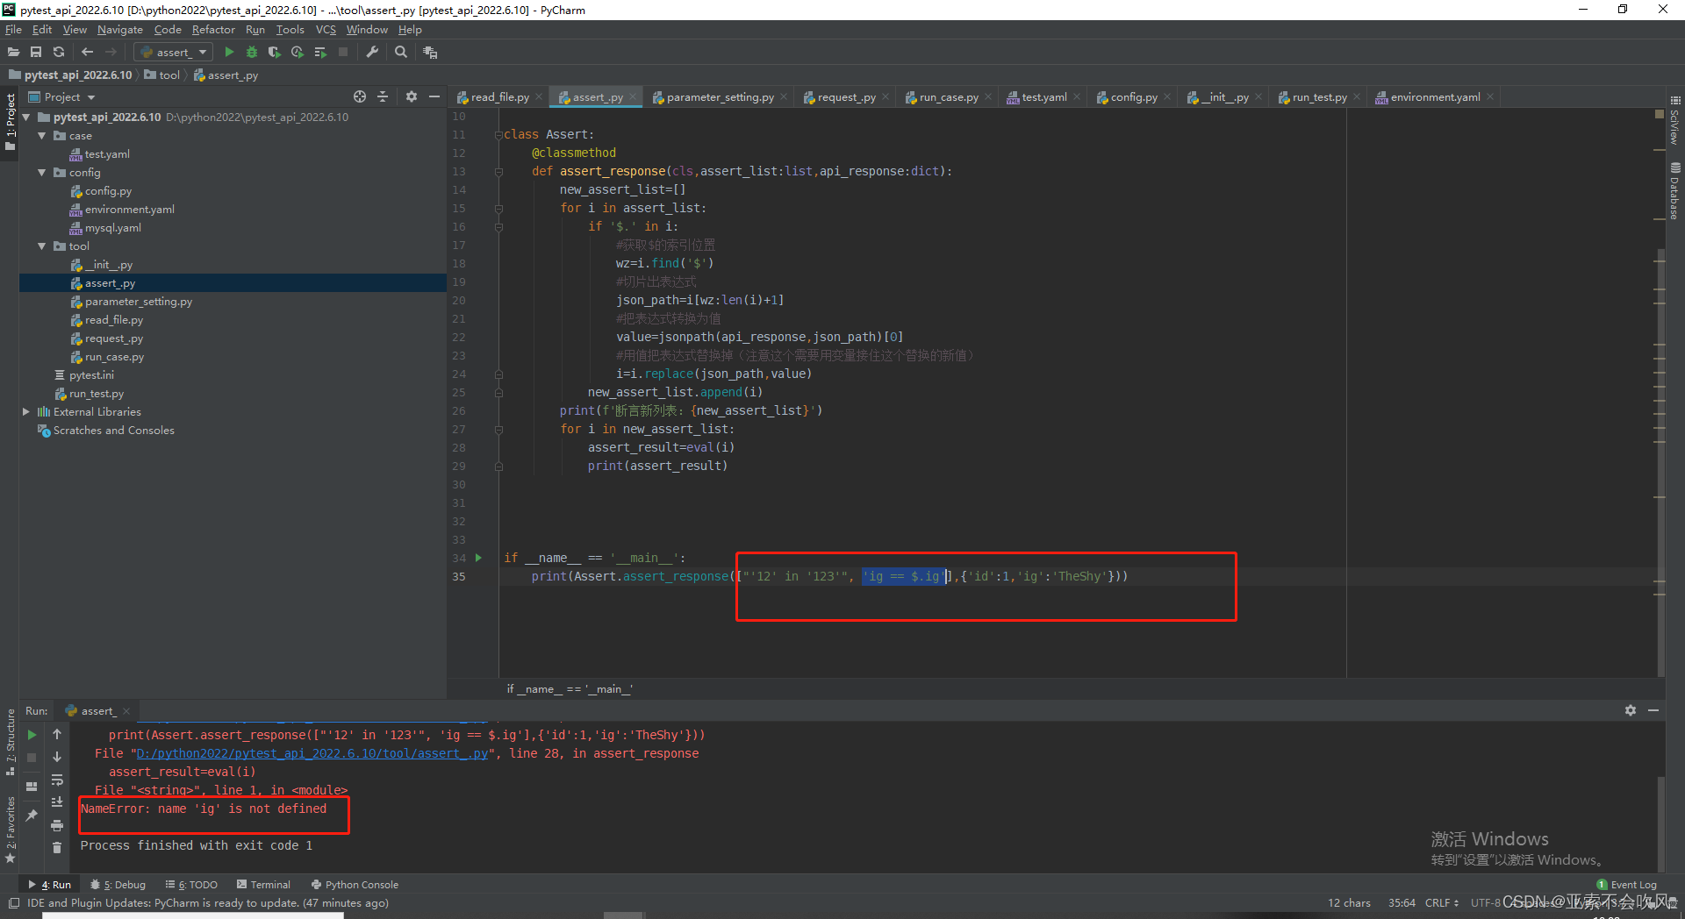Image resolution: width=1685 pixels, height=919 pixels.
Task: Run with coverage shield icon
Action: (x=275, y=53)
